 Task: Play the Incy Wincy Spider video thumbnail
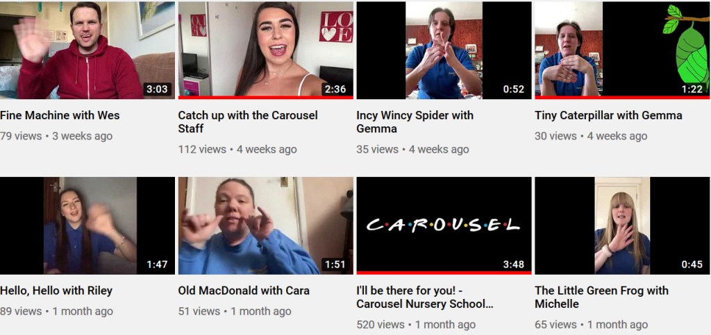pyautogui.click(x=444, y=50)
